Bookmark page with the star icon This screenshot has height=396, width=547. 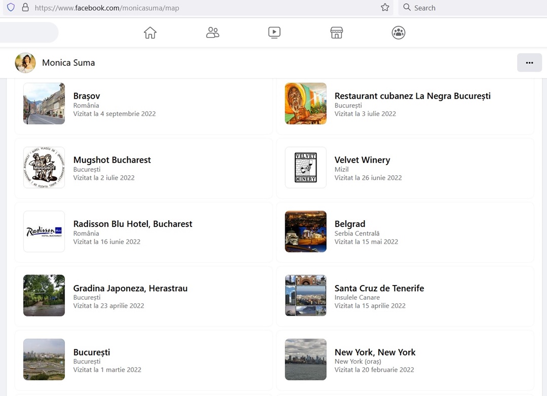pyautogui.click(x=385, y=8)
